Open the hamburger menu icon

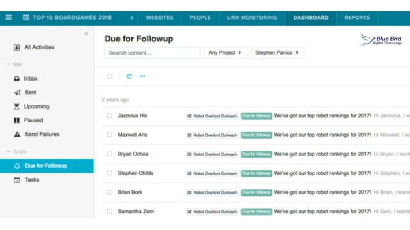point(8,17)
